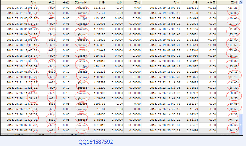Sort by the 手数 column header
Screen dimensions: 246x146
tap(66, 2)
